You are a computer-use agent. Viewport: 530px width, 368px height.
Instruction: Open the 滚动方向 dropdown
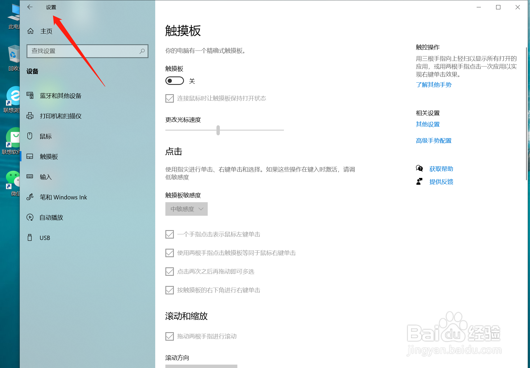(201, 366)
